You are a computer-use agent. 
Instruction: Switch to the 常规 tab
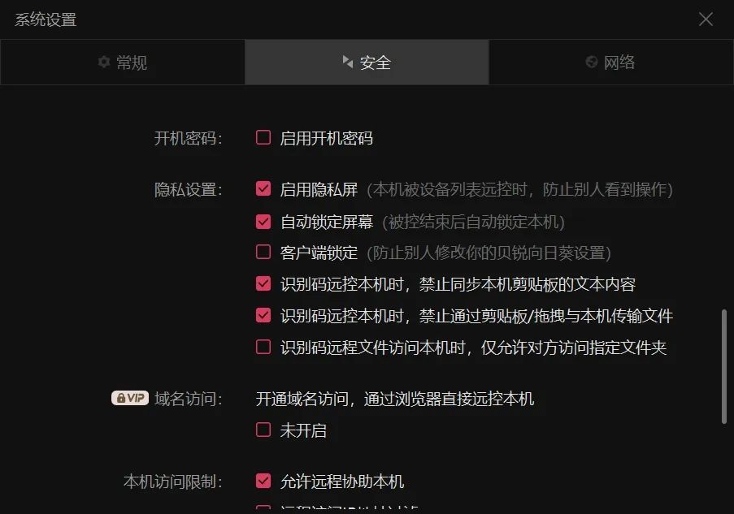point(123,63)
